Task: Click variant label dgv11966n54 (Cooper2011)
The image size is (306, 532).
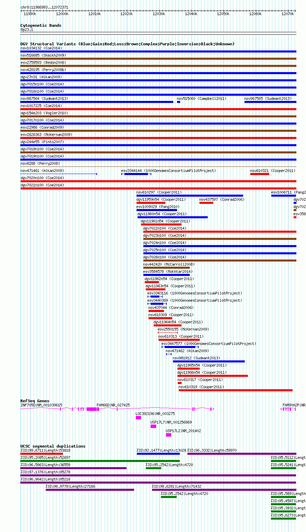Action: [x=202, y=372]
